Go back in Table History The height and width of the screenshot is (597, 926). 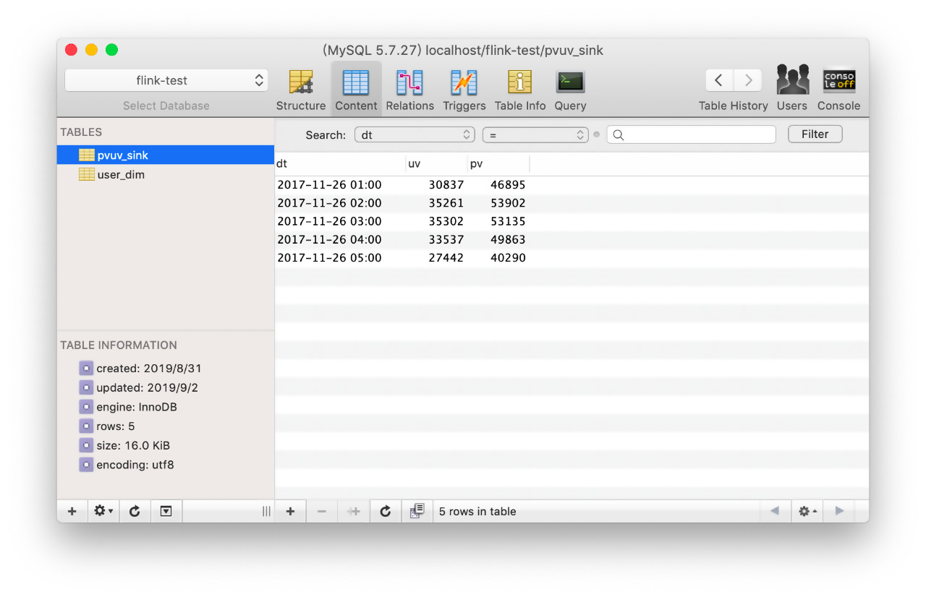click(718, 80)
